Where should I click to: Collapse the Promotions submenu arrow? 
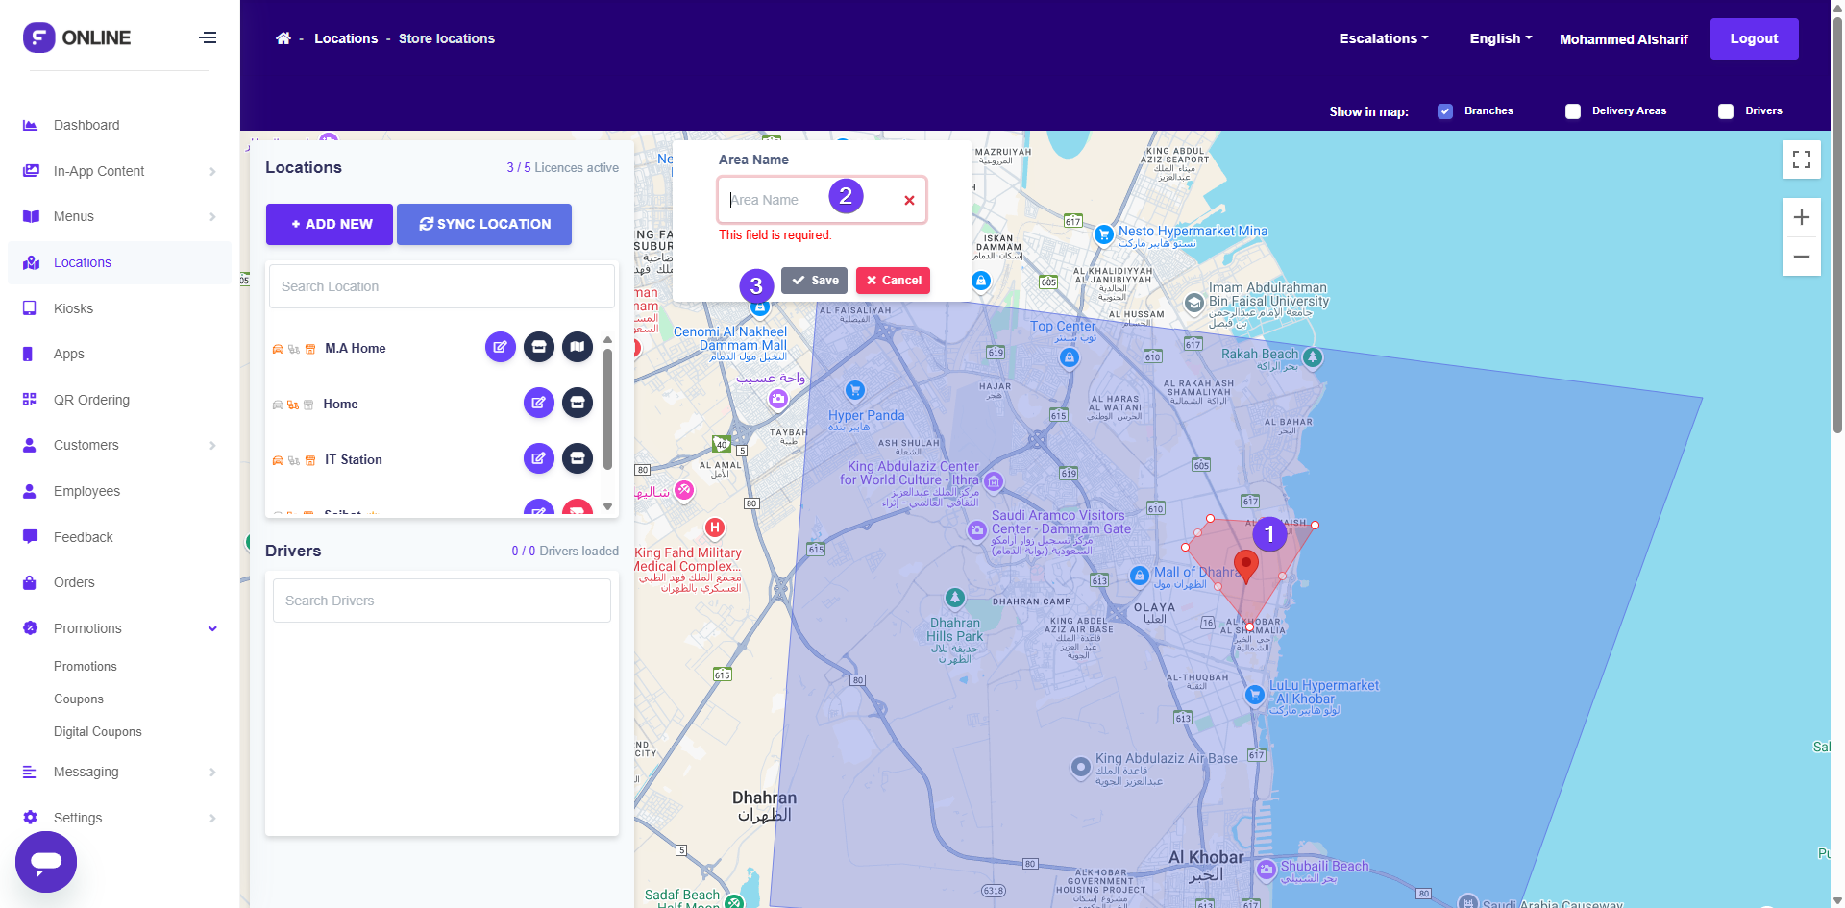click(x=212, y=628)
